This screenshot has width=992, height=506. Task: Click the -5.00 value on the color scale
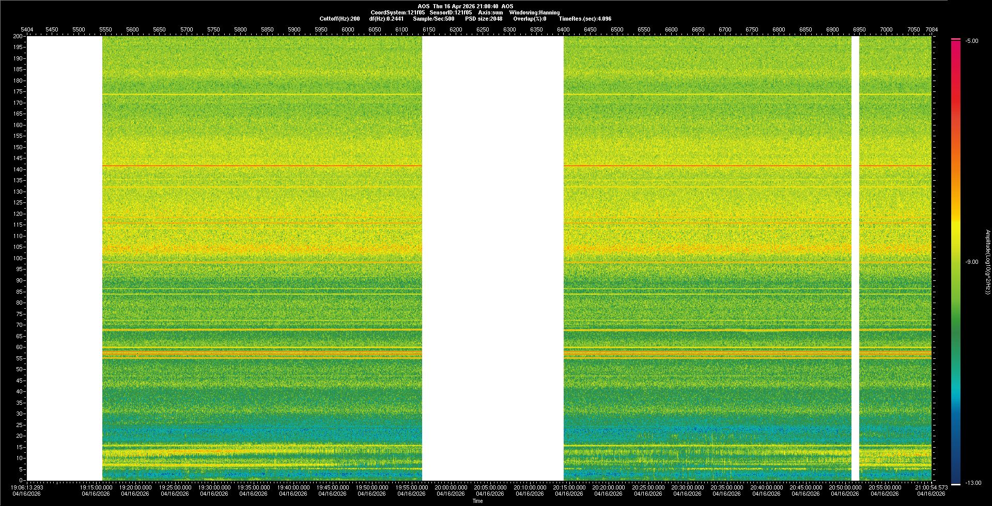(x=971, y=41)
